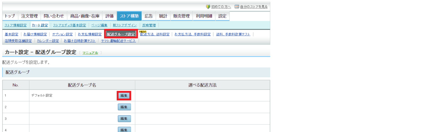
Task: Open the 広告 tab
Action: coord(149,16)
